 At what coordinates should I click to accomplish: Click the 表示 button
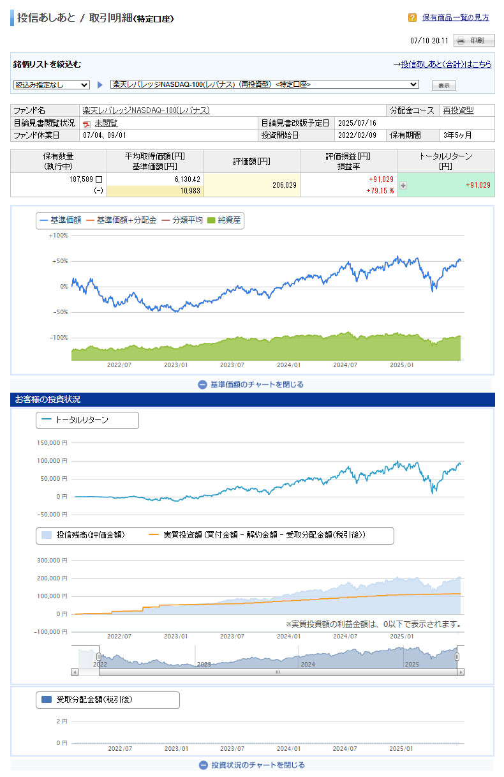tap(443, 86)
